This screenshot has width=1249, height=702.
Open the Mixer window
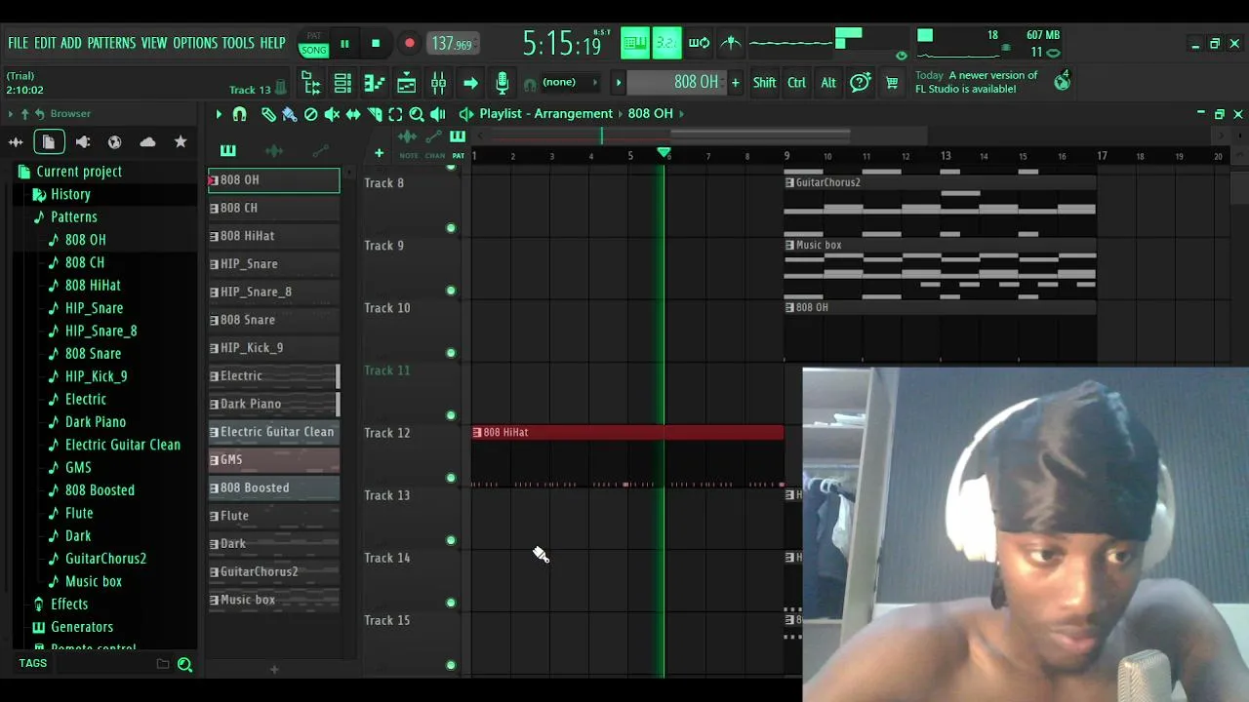click(439, 83)
